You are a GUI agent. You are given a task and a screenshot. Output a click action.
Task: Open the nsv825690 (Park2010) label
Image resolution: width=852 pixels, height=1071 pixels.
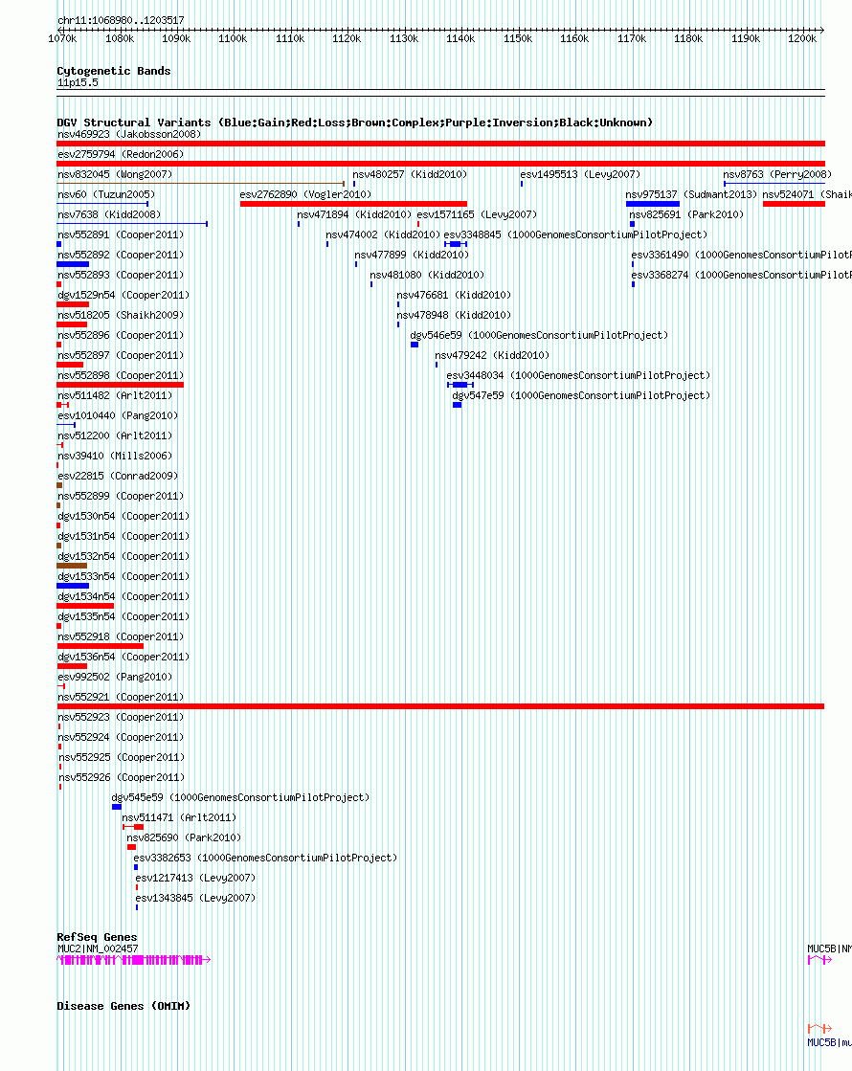[x=184, y=838]
